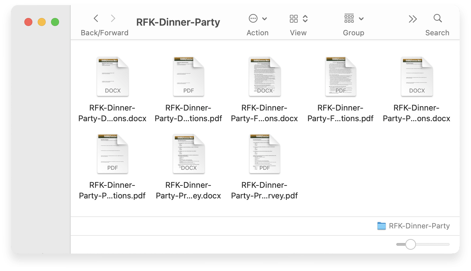Select the RFK-Dinner-Party-P...ons.docx file icon

417,77
